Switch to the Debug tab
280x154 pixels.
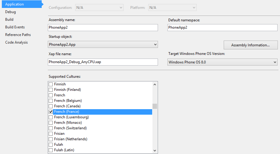tap(10, 12)
